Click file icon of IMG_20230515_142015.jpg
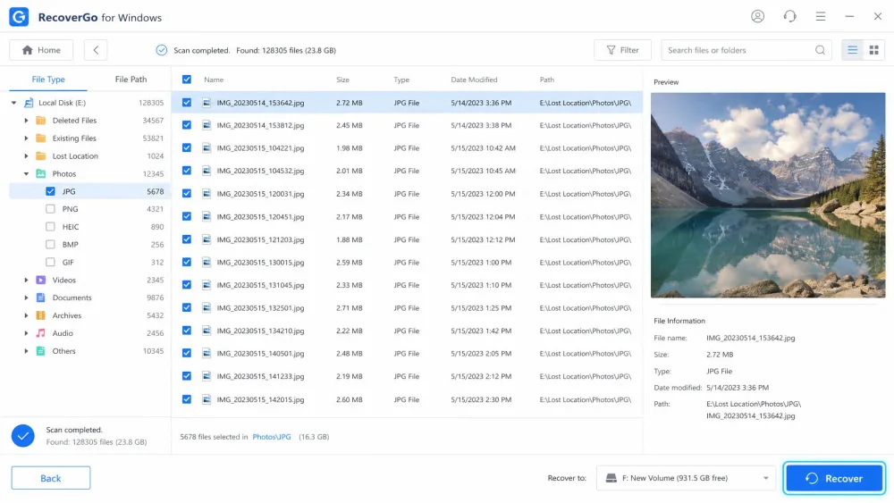Screen dimensions: 894x503 (207, 399)
